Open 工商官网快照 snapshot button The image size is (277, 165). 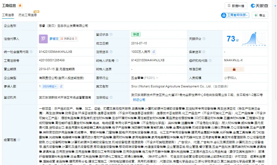pos(235,15)
